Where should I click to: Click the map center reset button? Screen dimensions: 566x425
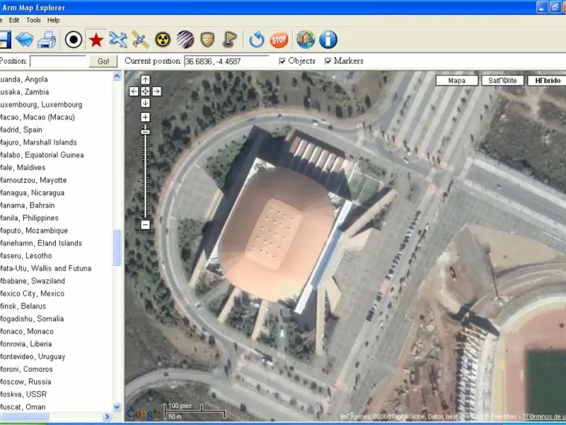tap(145, 91)
